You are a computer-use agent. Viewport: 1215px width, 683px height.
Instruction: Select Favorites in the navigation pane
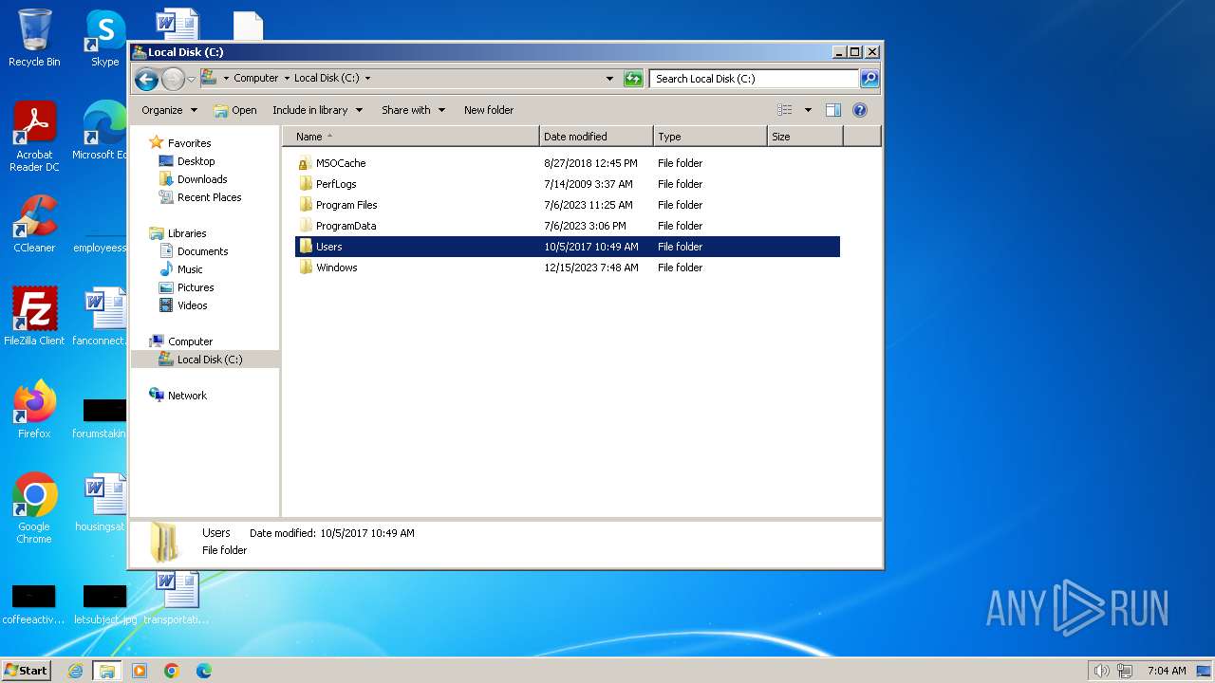(189, 143)
